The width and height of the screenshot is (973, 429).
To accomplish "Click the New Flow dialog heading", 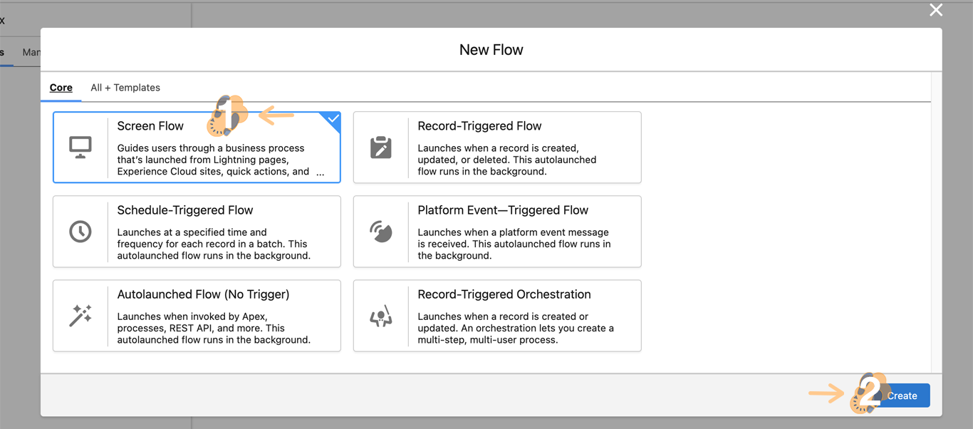I will 491,50.
